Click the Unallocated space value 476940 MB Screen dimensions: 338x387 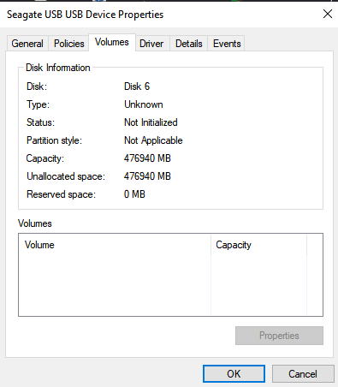147,176
